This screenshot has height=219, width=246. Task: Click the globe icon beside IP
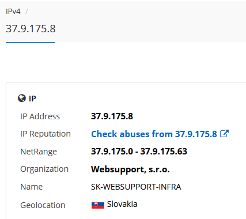(22, 98)
